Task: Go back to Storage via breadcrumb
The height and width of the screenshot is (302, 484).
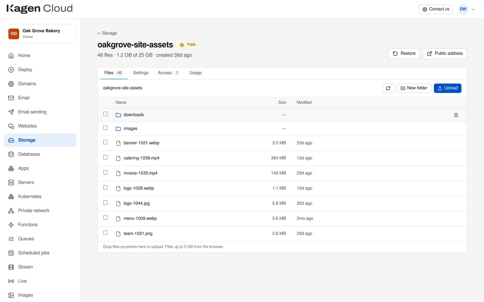Action: (x=107, y=33)
